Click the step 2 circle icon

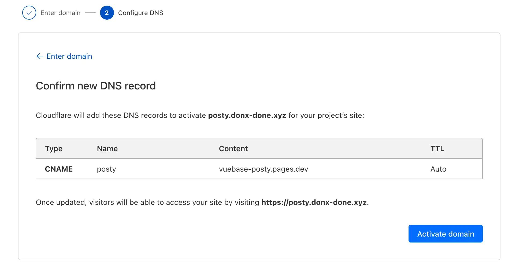(107, 13)
